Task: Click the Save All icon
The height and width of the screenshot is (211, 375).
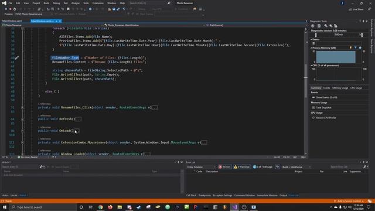Action: click(118, 9)
